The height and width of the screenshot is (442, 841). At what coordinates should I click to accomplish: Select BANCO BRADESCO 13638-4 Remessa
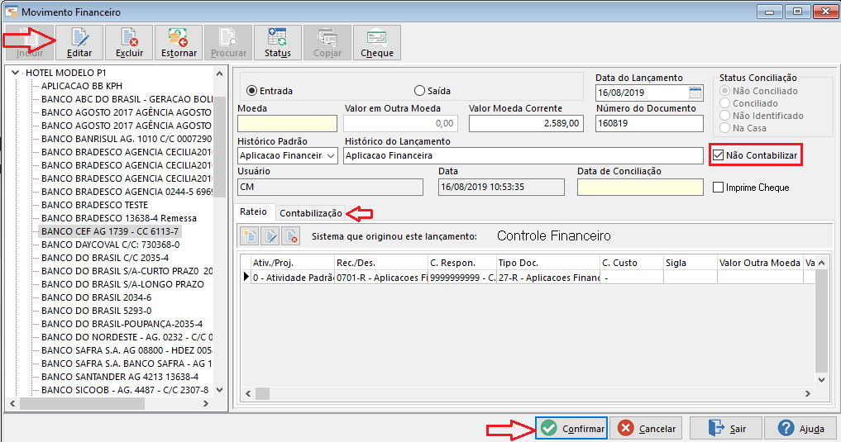click(x=119, y=218)
